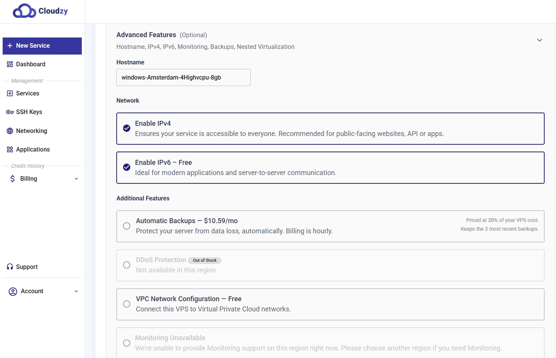556x358 pixels.
Task: Go to the Networking menu item
Action: click(31, 131)
